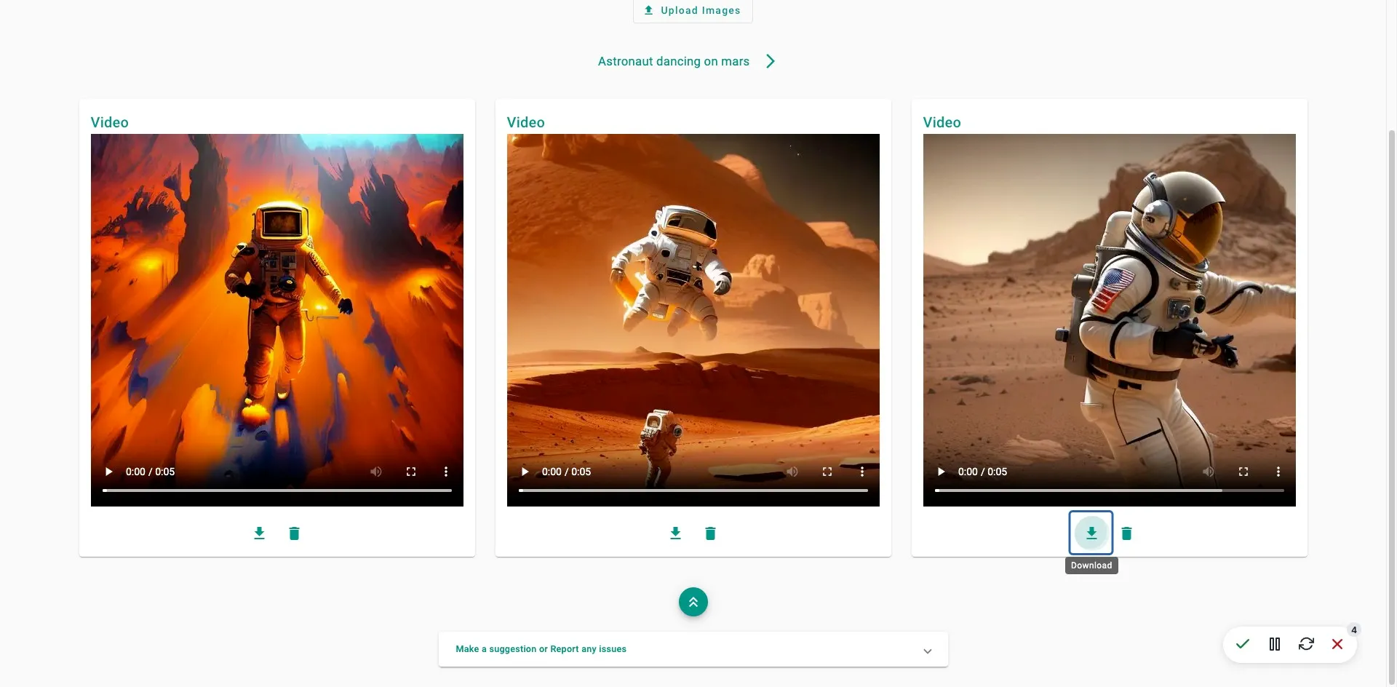Expand the Make a suggestion or Report issues panel
1397x687 pixels.
693,649
